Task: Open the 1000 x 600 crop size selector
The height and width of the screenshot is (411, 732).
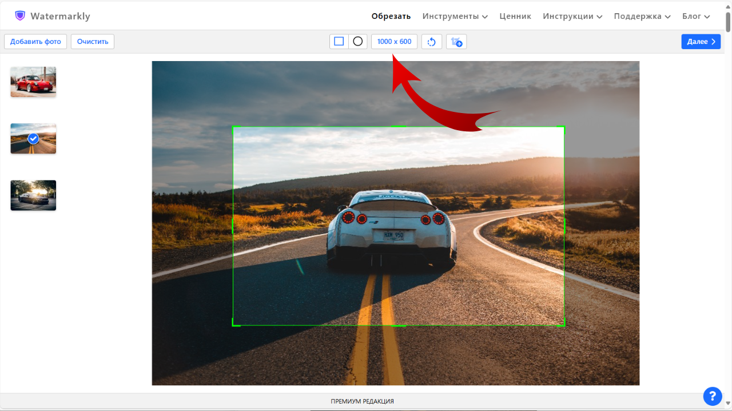Action: point(394,42)
